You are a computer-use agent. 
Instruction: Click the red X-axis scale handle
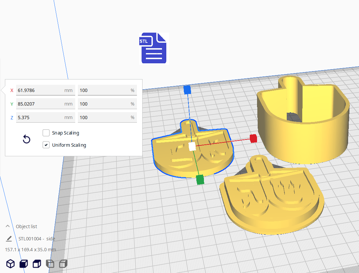click(x=253, y=138)
